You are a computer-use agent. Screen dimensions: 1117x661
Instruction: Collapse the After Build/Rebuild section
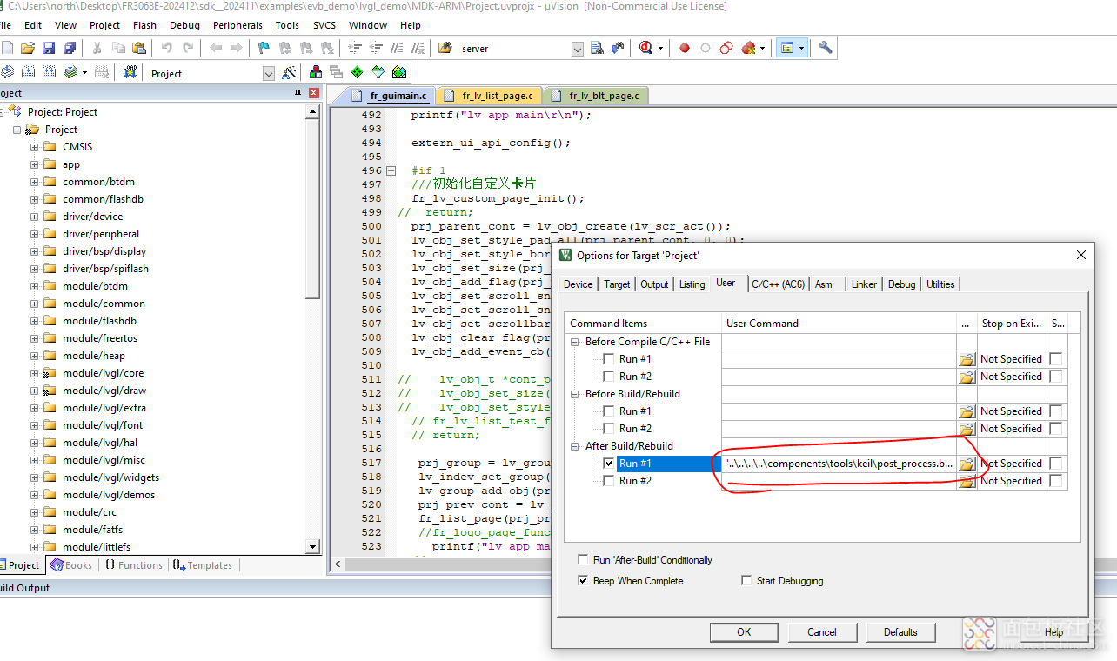575,446
